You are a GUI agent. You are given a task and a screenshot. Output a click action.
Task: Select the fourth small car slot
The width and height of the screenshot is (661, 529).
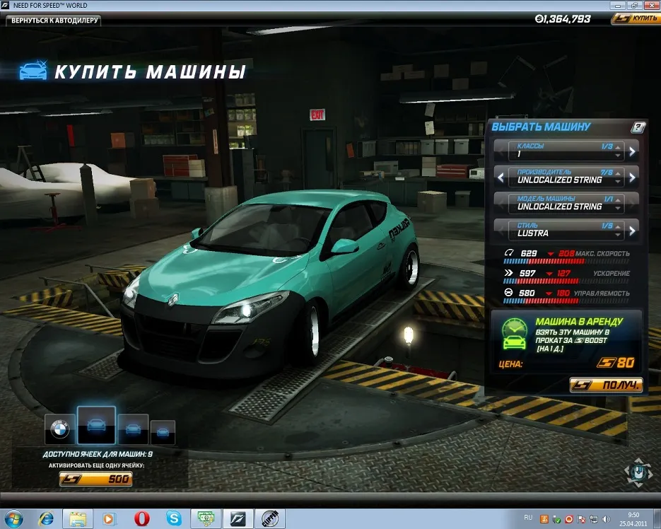click(163, 432)
